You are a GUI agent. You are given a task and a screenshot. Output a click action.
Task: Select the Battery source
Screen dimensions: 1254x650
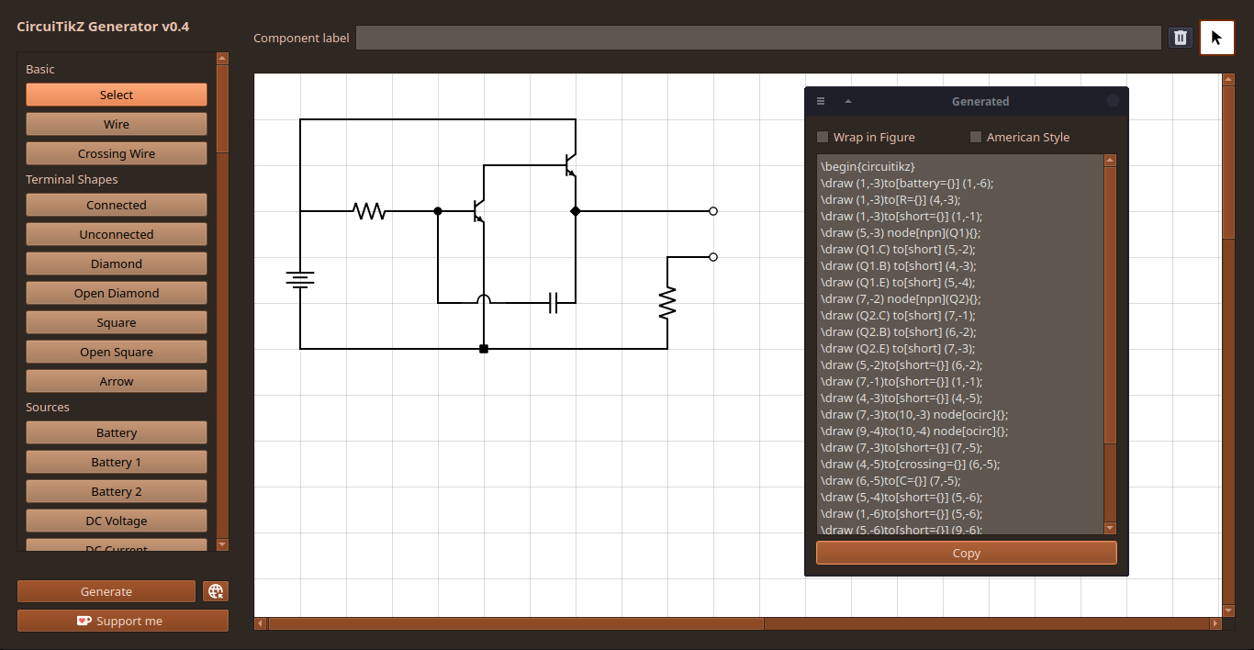point(117,432)
